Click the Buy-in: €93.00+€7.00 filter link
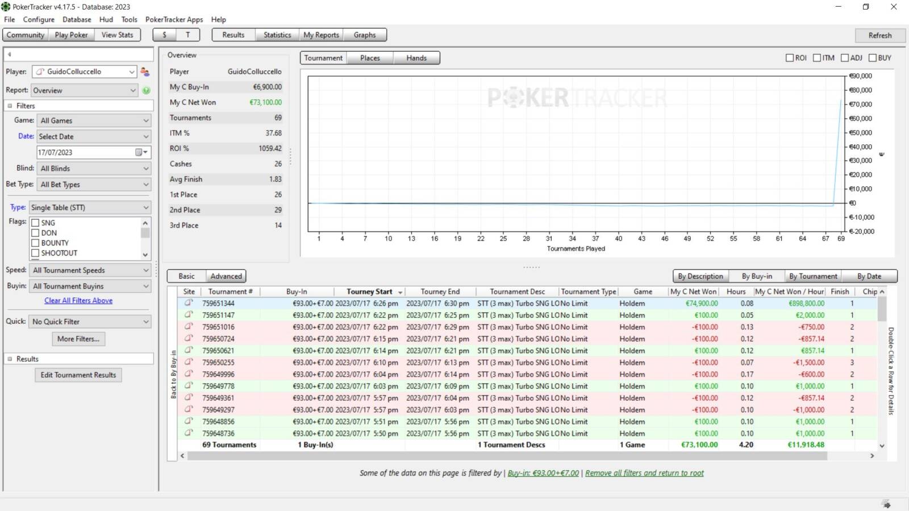909x511 pixels. click(543, 473)
